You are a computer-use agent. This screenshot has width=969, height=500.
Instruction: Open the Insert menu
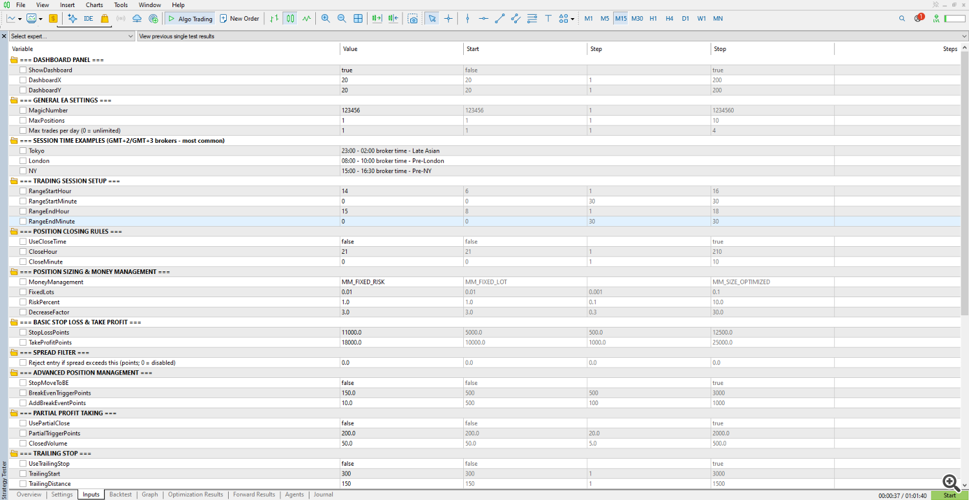tap(67, 5)
